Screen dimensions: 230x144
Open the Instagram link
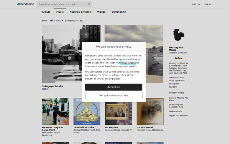click(x=174, y=84)
